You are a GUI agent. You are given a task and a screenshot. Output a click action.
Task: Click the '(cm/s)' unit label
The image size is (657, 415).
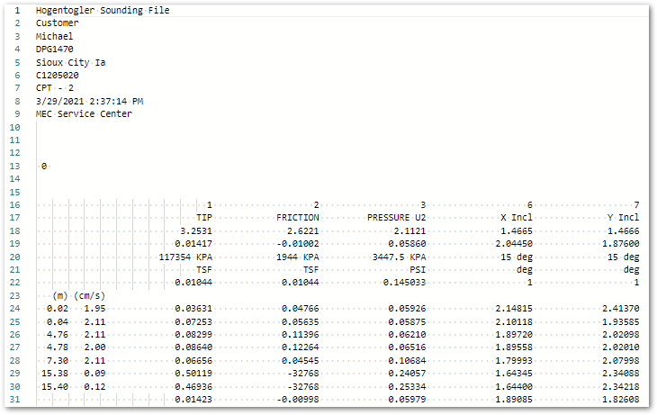point(90,295)
